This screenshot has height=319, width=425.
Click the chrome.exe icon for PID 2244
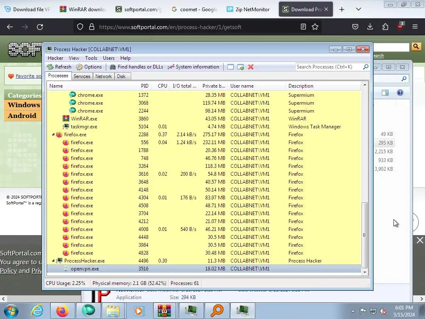[x=72, y=110]
